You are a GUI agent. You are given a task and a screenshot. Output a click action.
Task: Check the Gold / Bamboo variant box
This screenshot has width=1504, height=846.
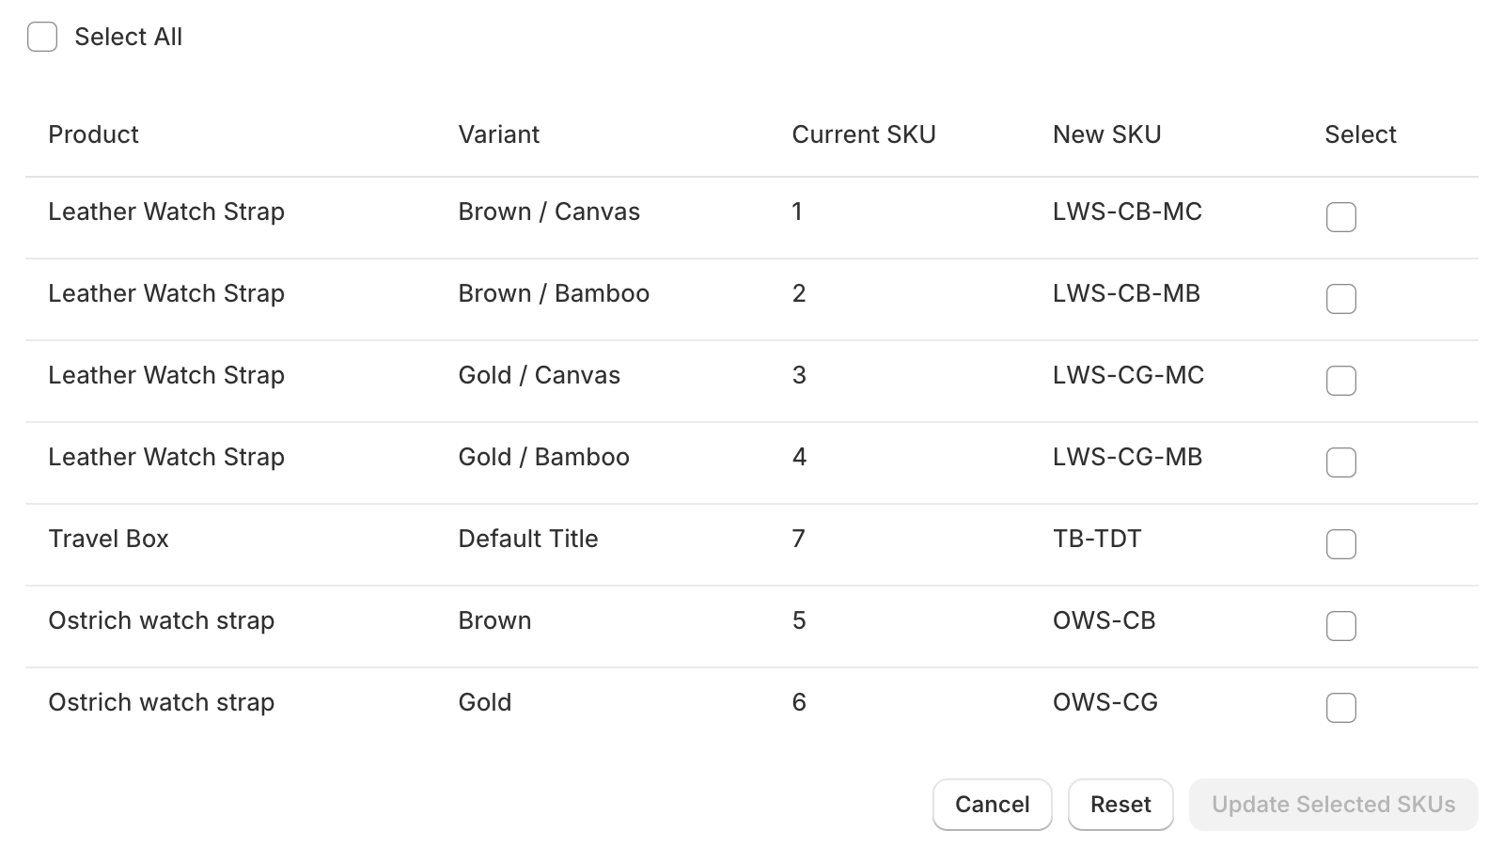[x=1340, y=462]
